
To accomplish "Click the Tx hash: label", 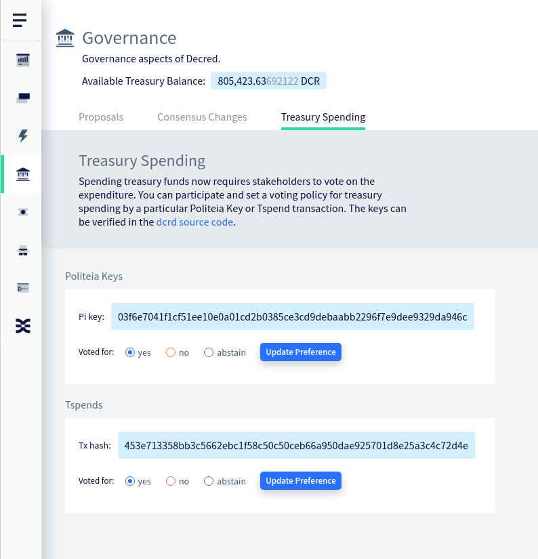I will [94, 445].
